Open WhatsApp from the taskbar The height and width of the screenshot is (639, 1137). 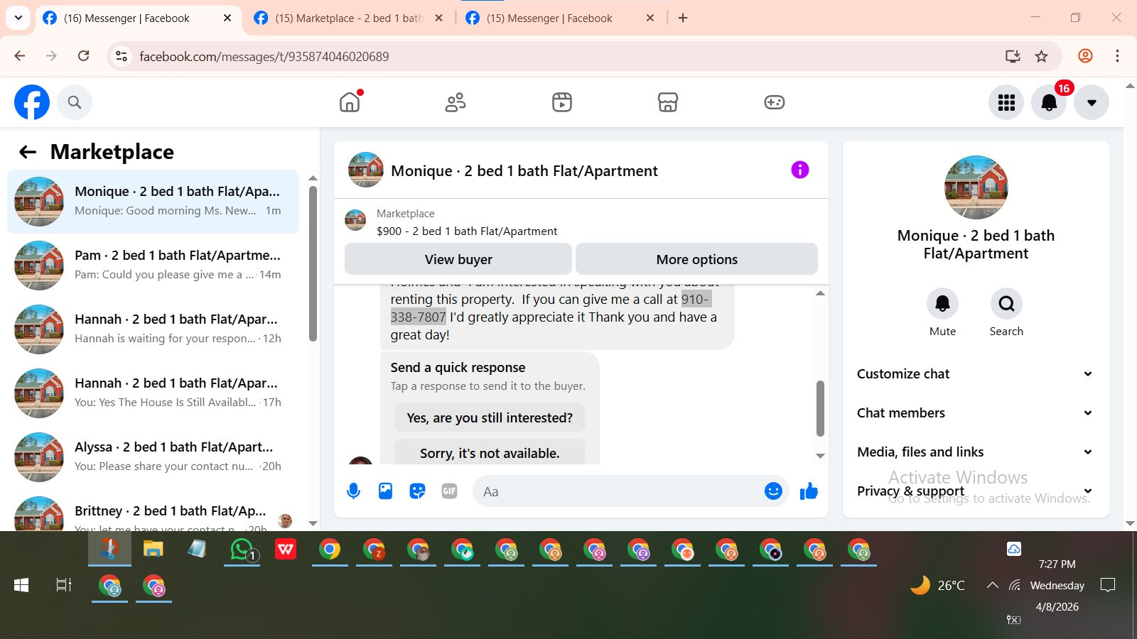pyautogui.click(x=242, y=550)
